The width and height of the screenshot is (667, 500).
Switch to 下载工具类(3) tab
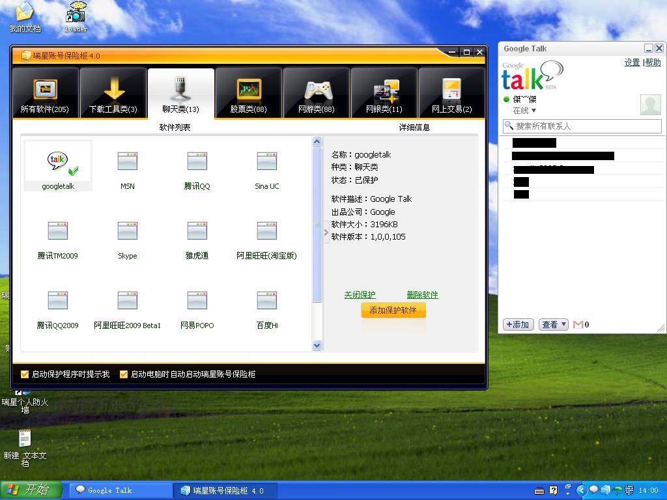(x=113, y=92)
